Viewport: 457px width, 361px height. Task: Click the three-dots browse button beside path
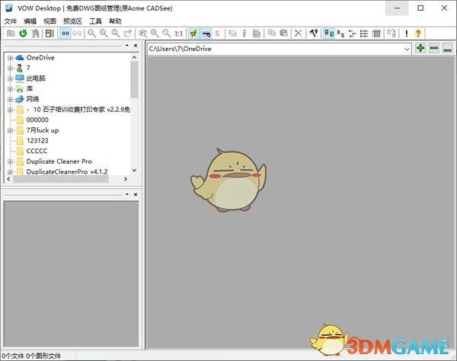click(x=447, y=48)
